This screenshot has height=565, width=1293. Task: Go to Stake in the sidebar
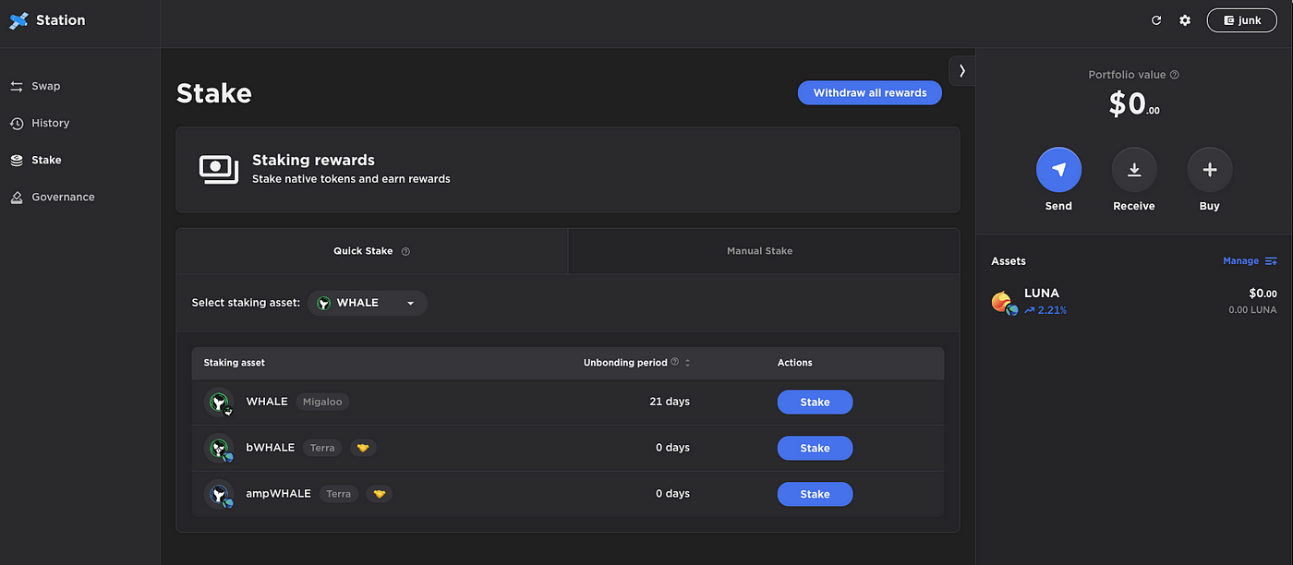36,160
